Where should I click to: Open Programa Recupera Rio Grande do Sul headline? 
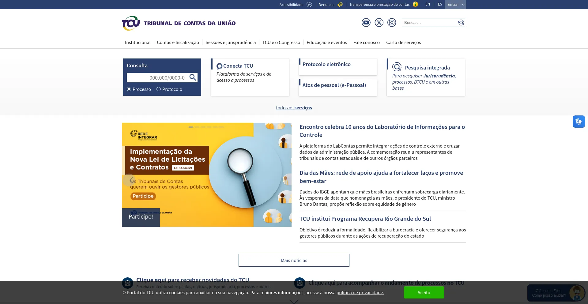pos(365,219)
